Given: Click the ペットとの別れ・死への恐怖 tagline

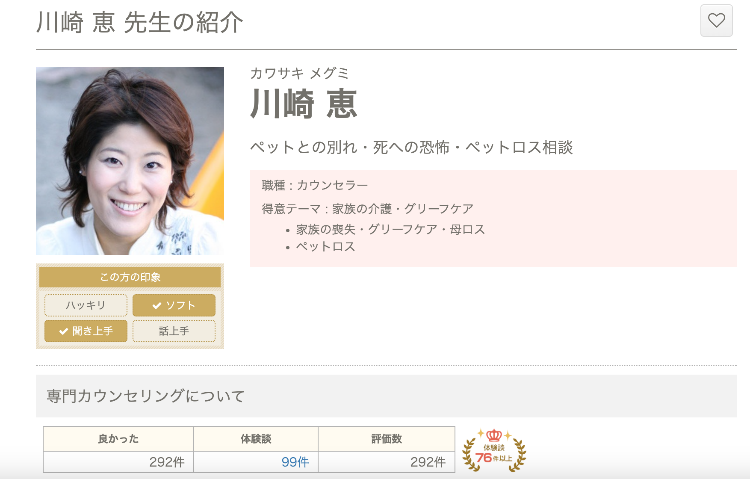Looking at the screenshot, I should pyautogui.click(x=411, y=147).
